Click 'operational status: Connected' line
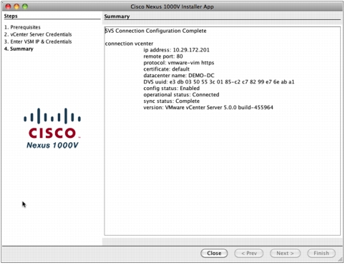 pyautogui.click(x=181, y=95)
